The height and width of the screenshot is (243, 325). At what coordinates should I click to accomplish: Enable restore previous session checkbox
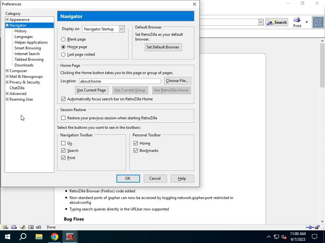click(63, 118)
